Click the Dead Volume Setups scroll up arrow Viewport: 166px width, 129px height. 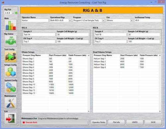click(160, 56)
